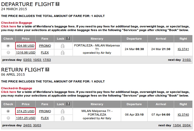
Task: Click the departure table Lock help icon
Action: coord(68,39)
